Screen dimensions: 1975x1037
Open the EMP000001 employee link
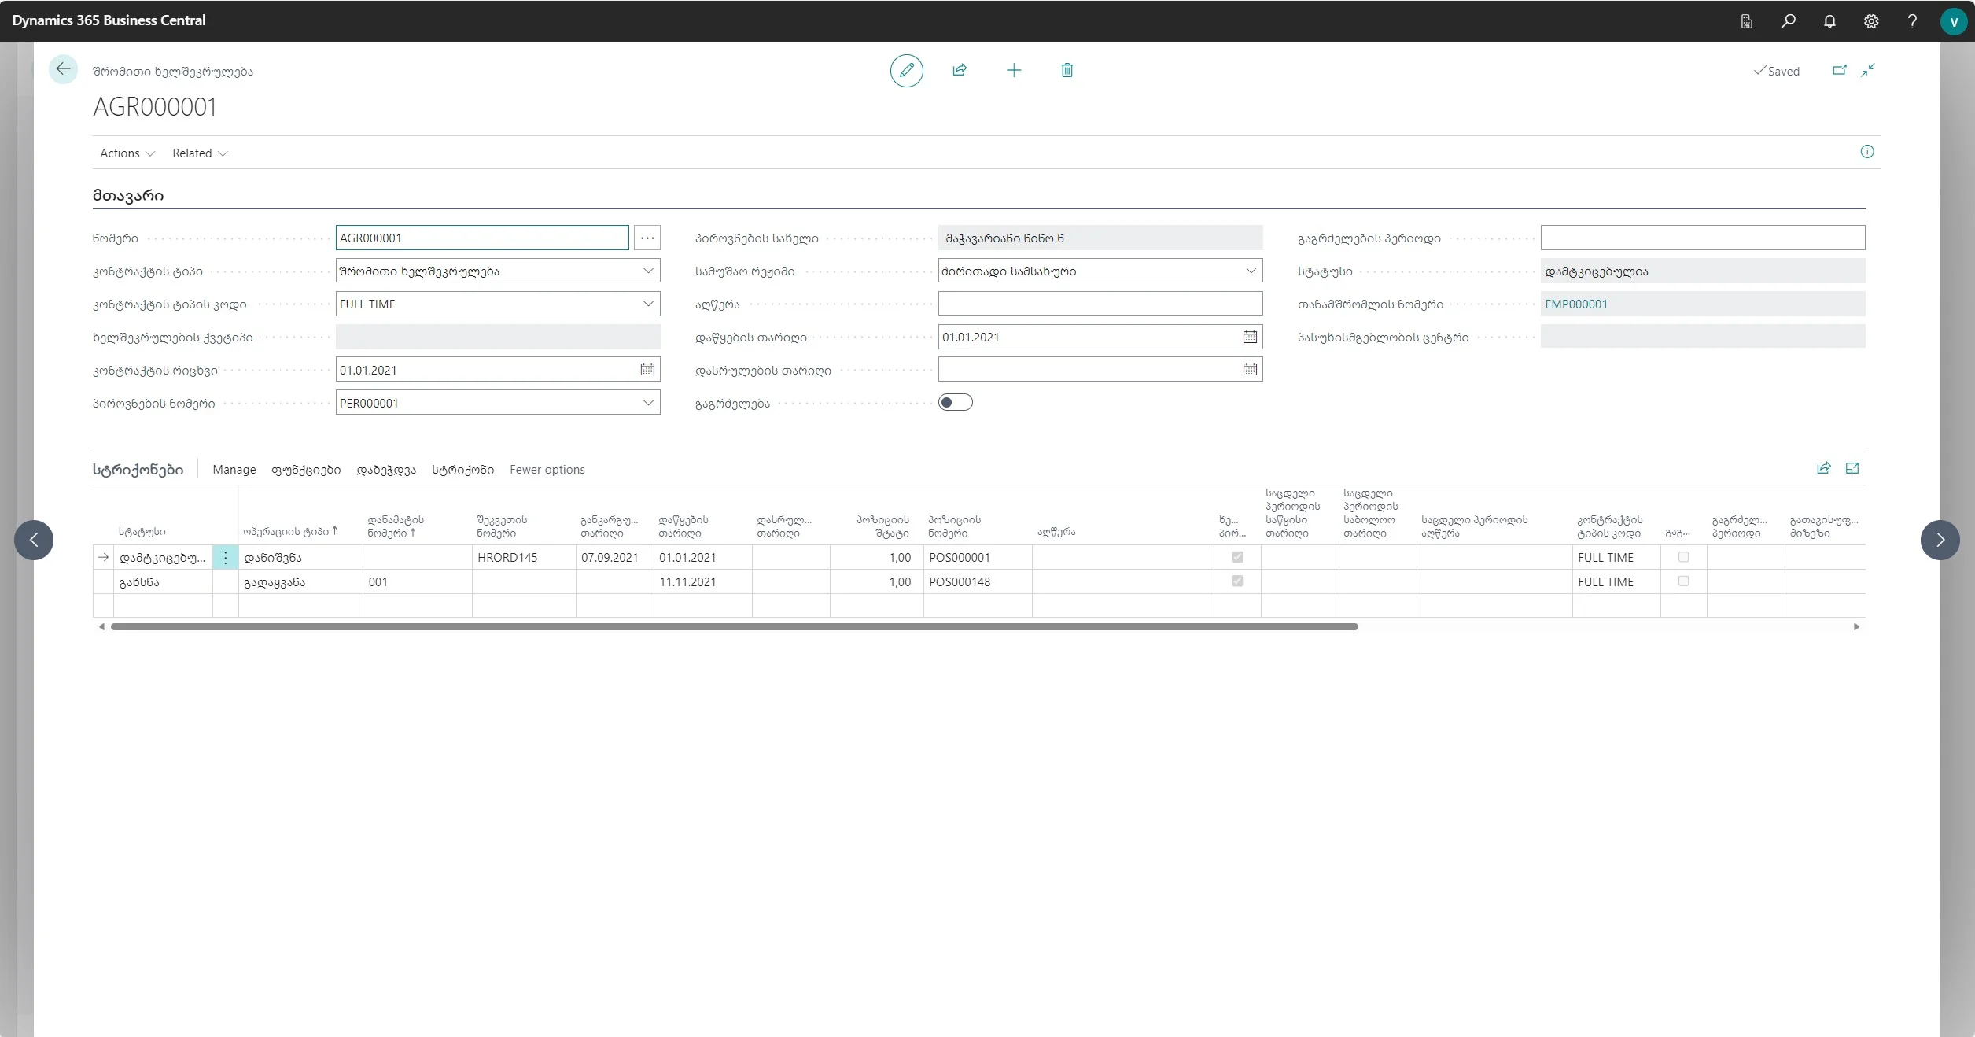pos(1575,304)
